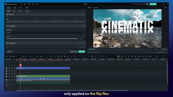Viewport: 173px width, 97px height.
Task: Open the Help menu
Action: click(x=37, y=4)
